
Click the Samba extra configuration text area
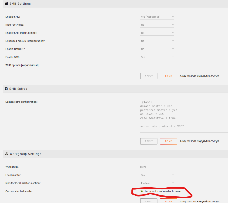click(x=184, y=116)
